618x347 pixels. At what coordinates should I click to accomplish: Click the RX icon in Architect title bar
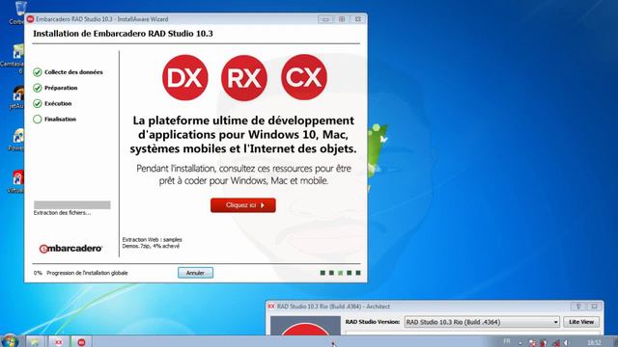click(271, 307)
